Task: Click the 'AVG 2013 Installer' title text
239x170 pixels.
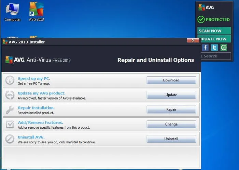Action: 27,42
